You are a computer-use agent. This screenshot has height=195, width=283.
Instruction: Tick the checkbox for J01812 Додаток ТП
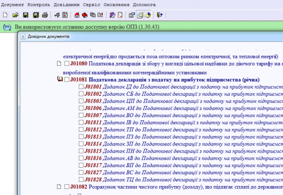[x=81, y=129]
